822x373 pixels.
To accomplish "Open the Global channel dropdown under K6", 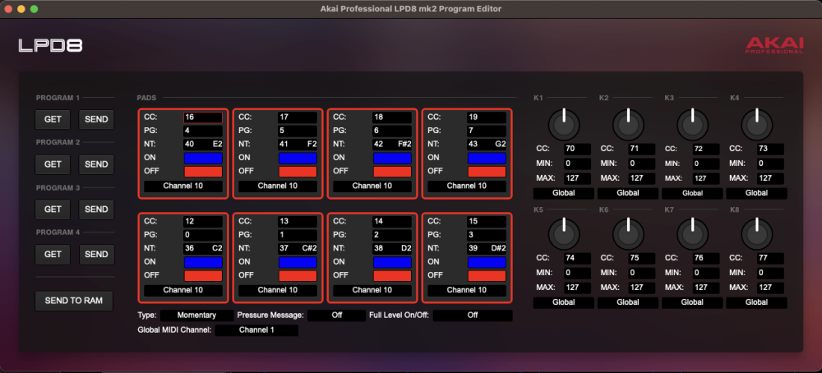I will click(x=628, y=303).
